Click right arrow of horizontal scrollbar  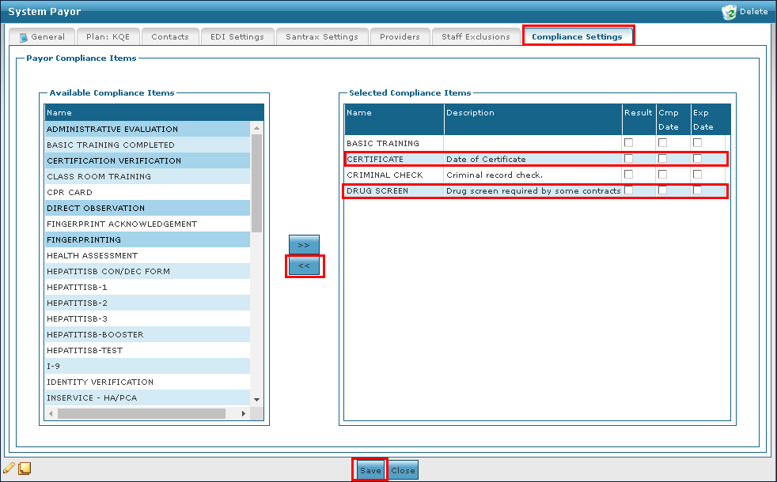243,414
